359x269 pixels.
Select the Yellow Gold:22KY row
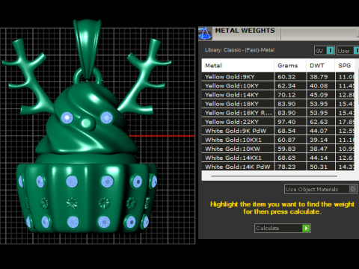(278, 122)
